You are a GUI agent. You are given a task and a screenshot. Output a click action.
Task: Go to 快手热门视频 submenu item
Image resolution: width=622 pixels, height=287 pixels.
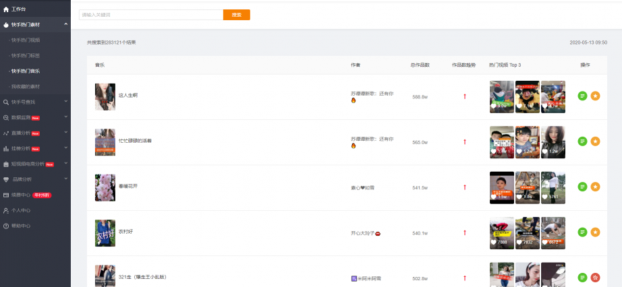26,40
